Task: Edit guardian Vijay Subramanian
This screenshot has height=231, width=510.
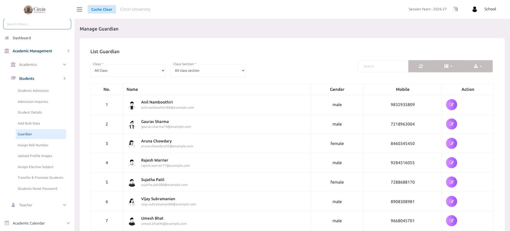Action: pyautogui.click(x=451, y=201)
